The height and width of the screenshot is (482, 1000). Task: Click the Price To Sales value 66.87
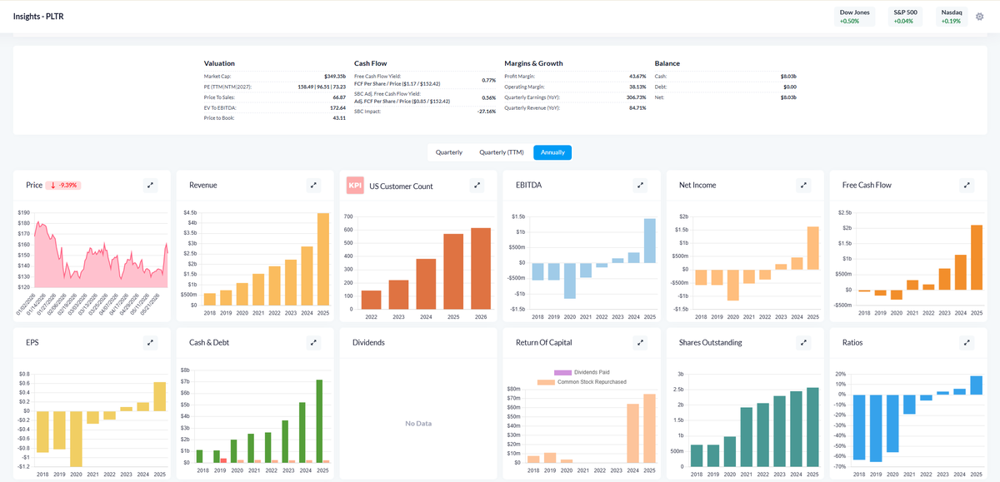coord(337,97)
